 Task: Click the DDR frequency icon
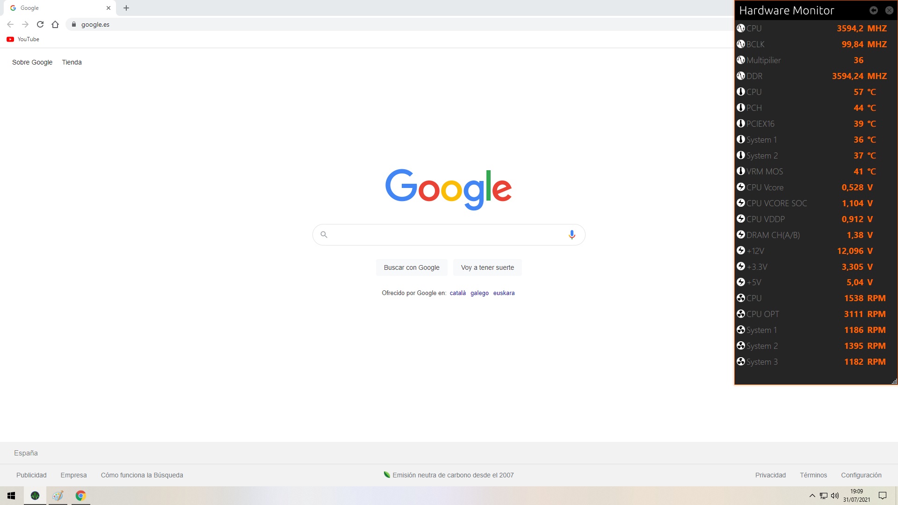coord(741,76)
